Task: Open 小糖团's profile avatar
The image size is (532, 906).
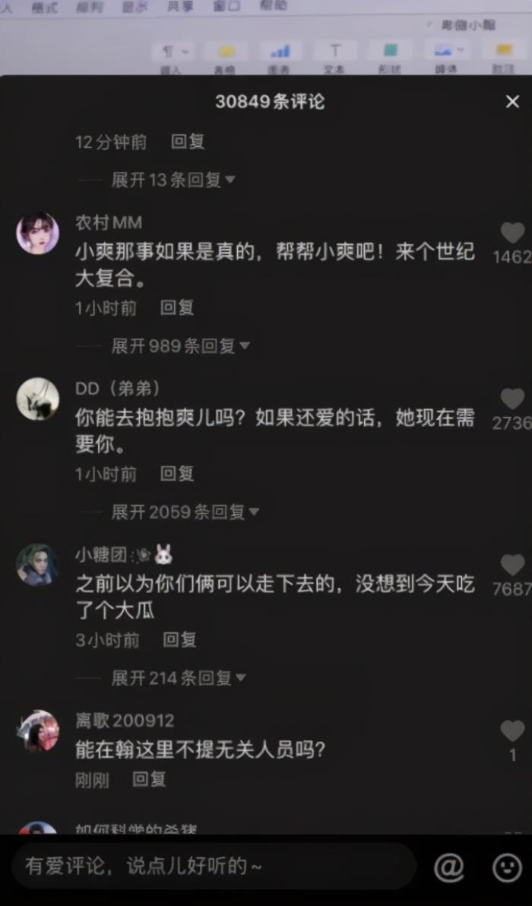Action: (x=37, y=564)
